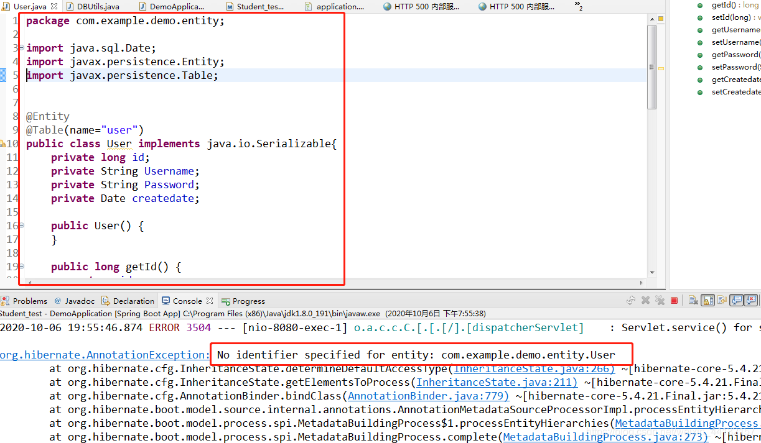The height and width of the screenshot is (443, 761).
Task: Terminate the running Spring Boot app
Action: [x=674, y=300]
